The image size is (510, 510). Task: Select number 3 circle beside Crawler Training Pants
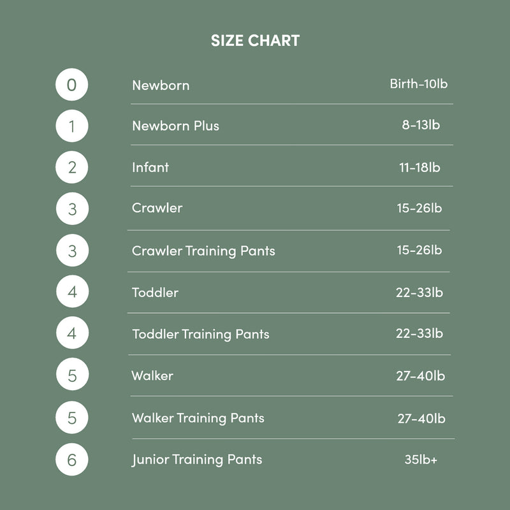pyautogui.click(x=71, y=251)
